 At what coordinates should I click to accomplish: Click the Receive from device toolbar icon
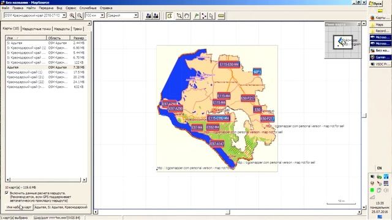click(156, 16)
